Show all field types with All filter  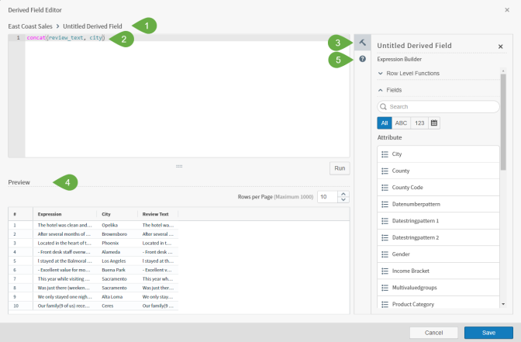(x=384, y=123)
